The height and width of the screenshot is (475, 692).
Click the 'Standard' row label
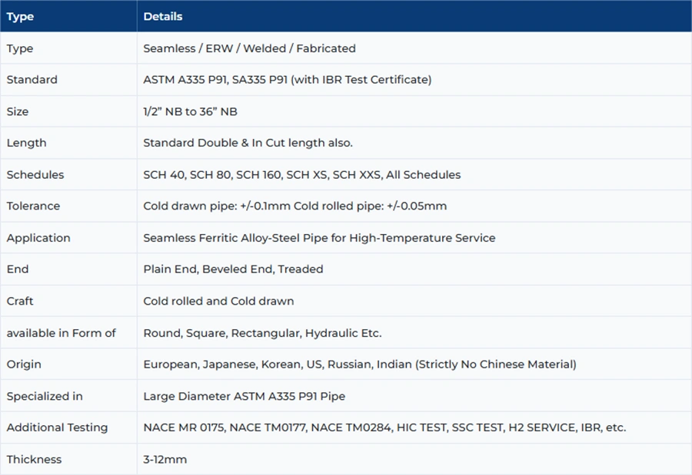tap(32, 80)
